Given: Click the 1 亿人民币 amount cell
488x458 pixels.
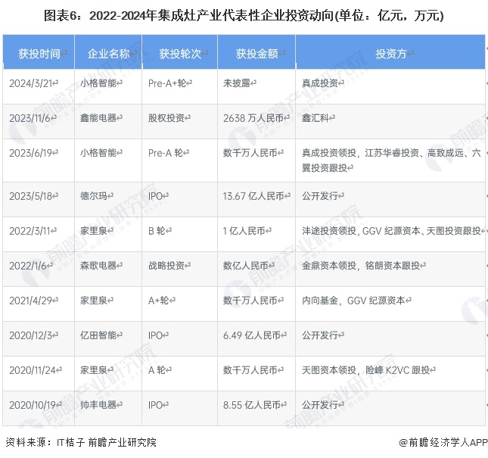Looking at the screenshot, I should (x=256, y=235).
